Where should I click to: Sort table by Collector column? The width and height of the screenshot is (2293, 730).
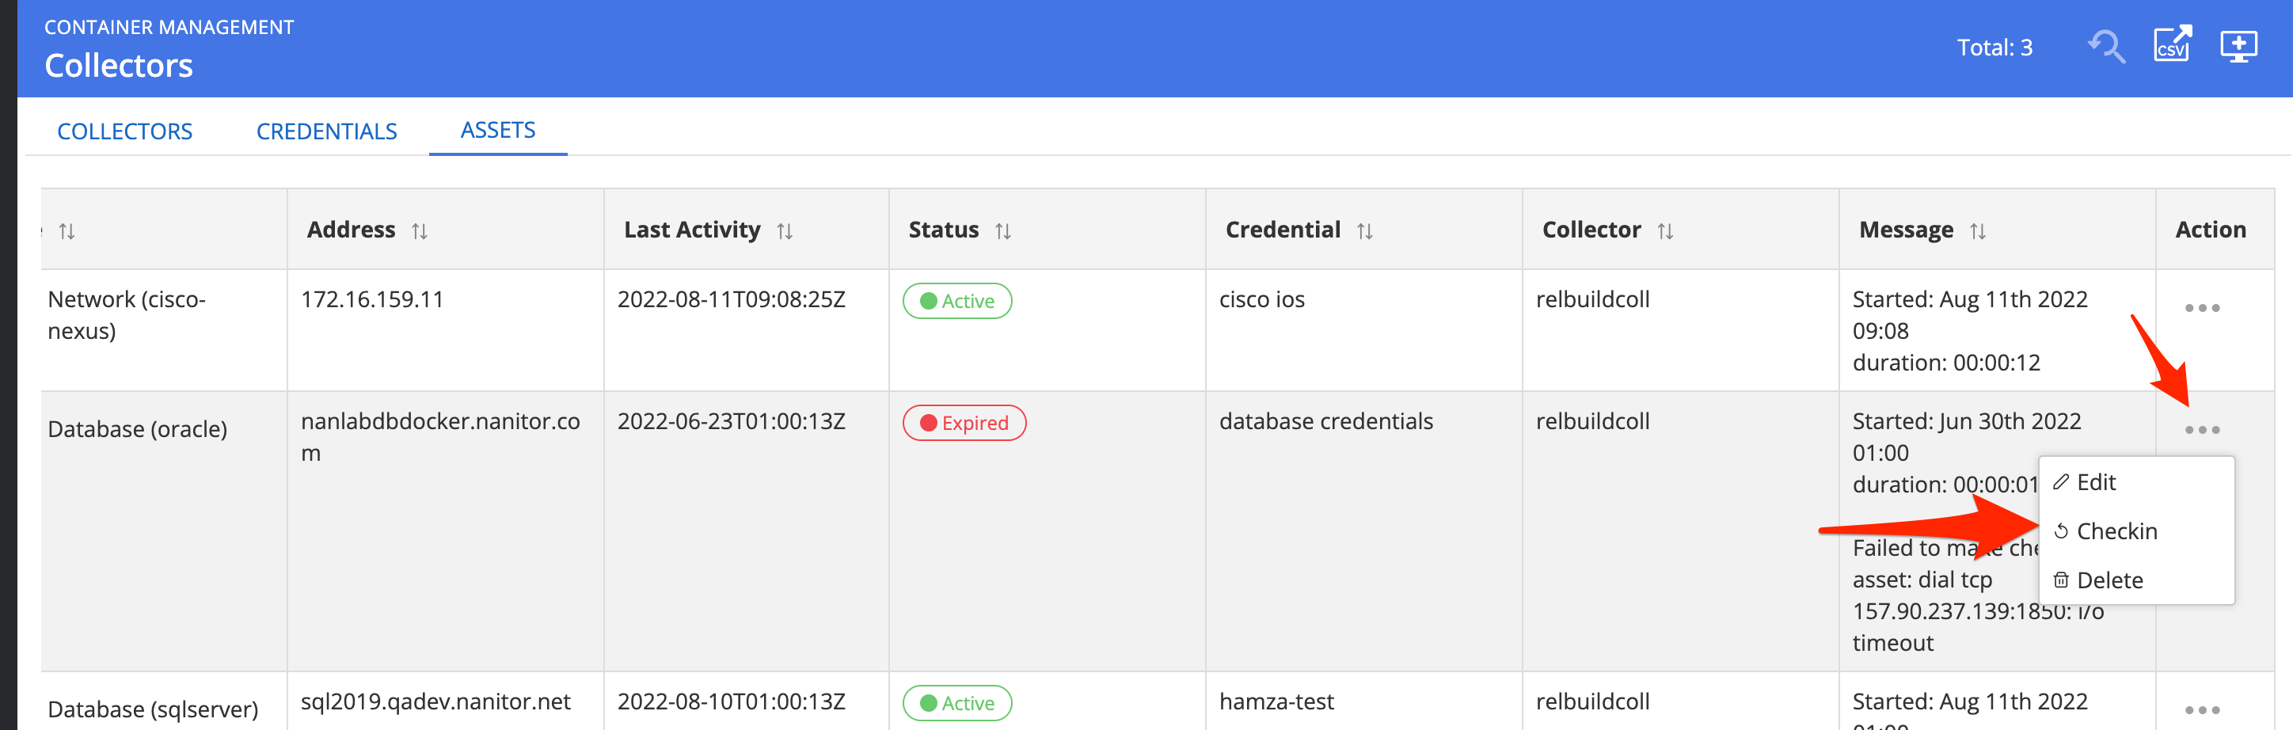1664,231
